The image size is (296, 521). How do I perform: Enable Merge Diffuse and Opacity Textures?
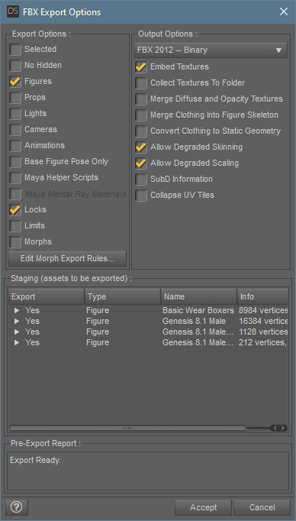click(141, 99)
